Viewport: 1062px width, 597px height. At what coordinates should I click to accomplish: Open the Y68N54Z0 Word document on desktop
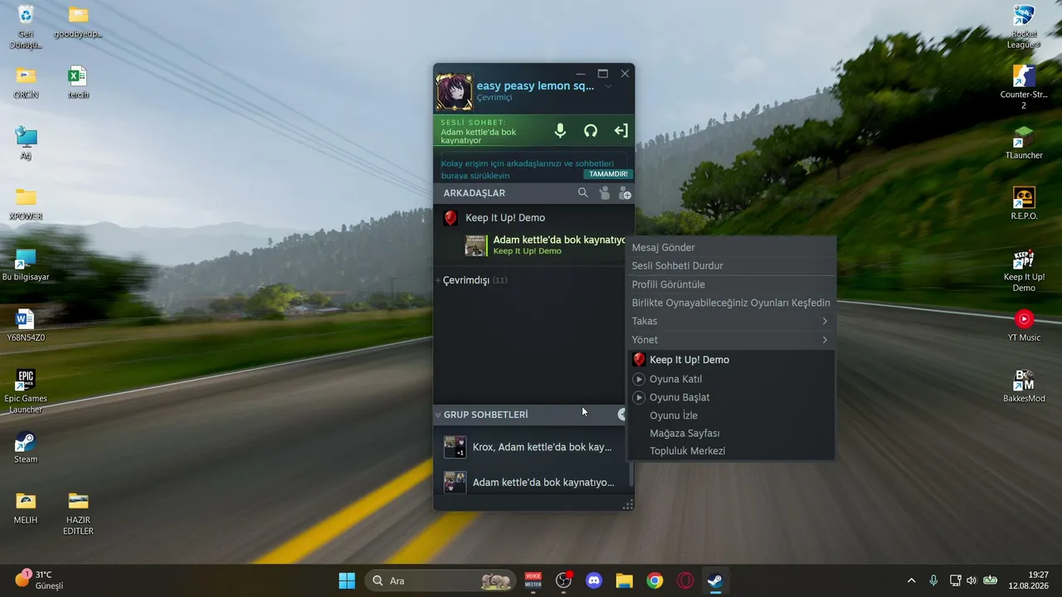pos(26,325)
